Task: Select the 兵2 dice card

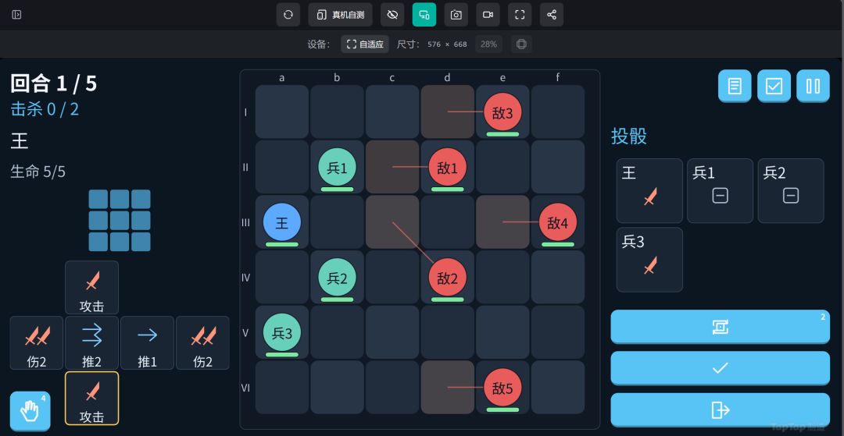Action: pos(791,190)
